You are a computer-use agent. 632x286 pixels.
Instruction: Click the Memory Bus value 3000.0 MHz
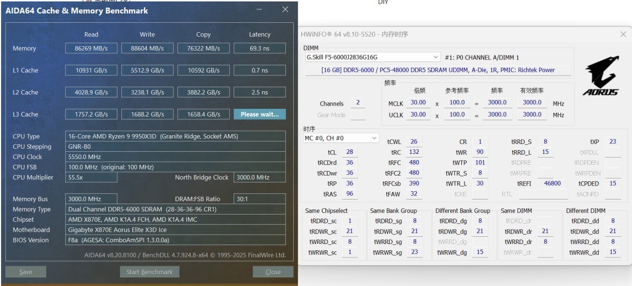(92, 199)
